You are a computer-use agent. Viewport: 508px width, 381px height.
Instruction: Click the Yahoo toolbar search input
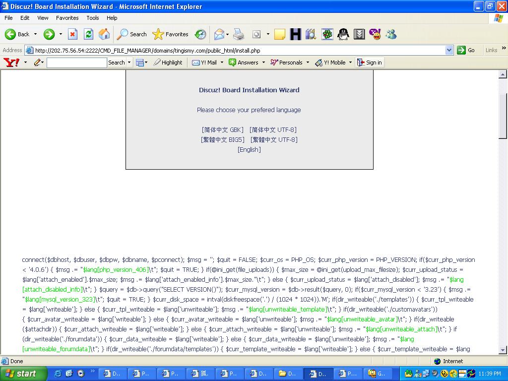click(77, 62)
